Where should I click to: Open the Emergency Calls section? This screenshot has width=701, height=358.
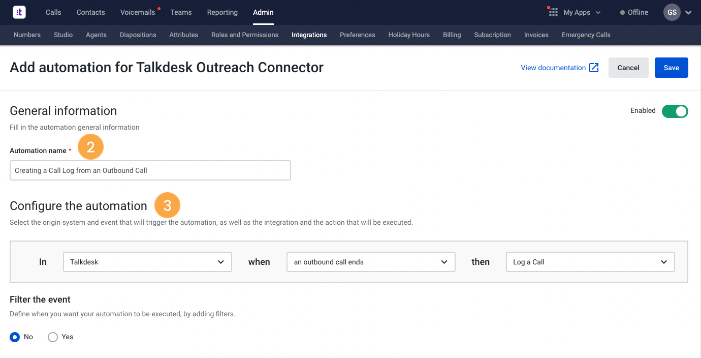point(586,35)
